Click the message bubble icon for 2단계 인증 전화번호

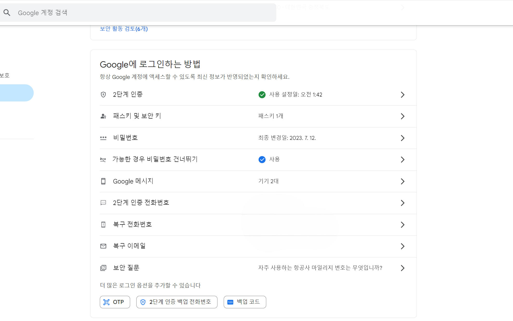[103, 203]
